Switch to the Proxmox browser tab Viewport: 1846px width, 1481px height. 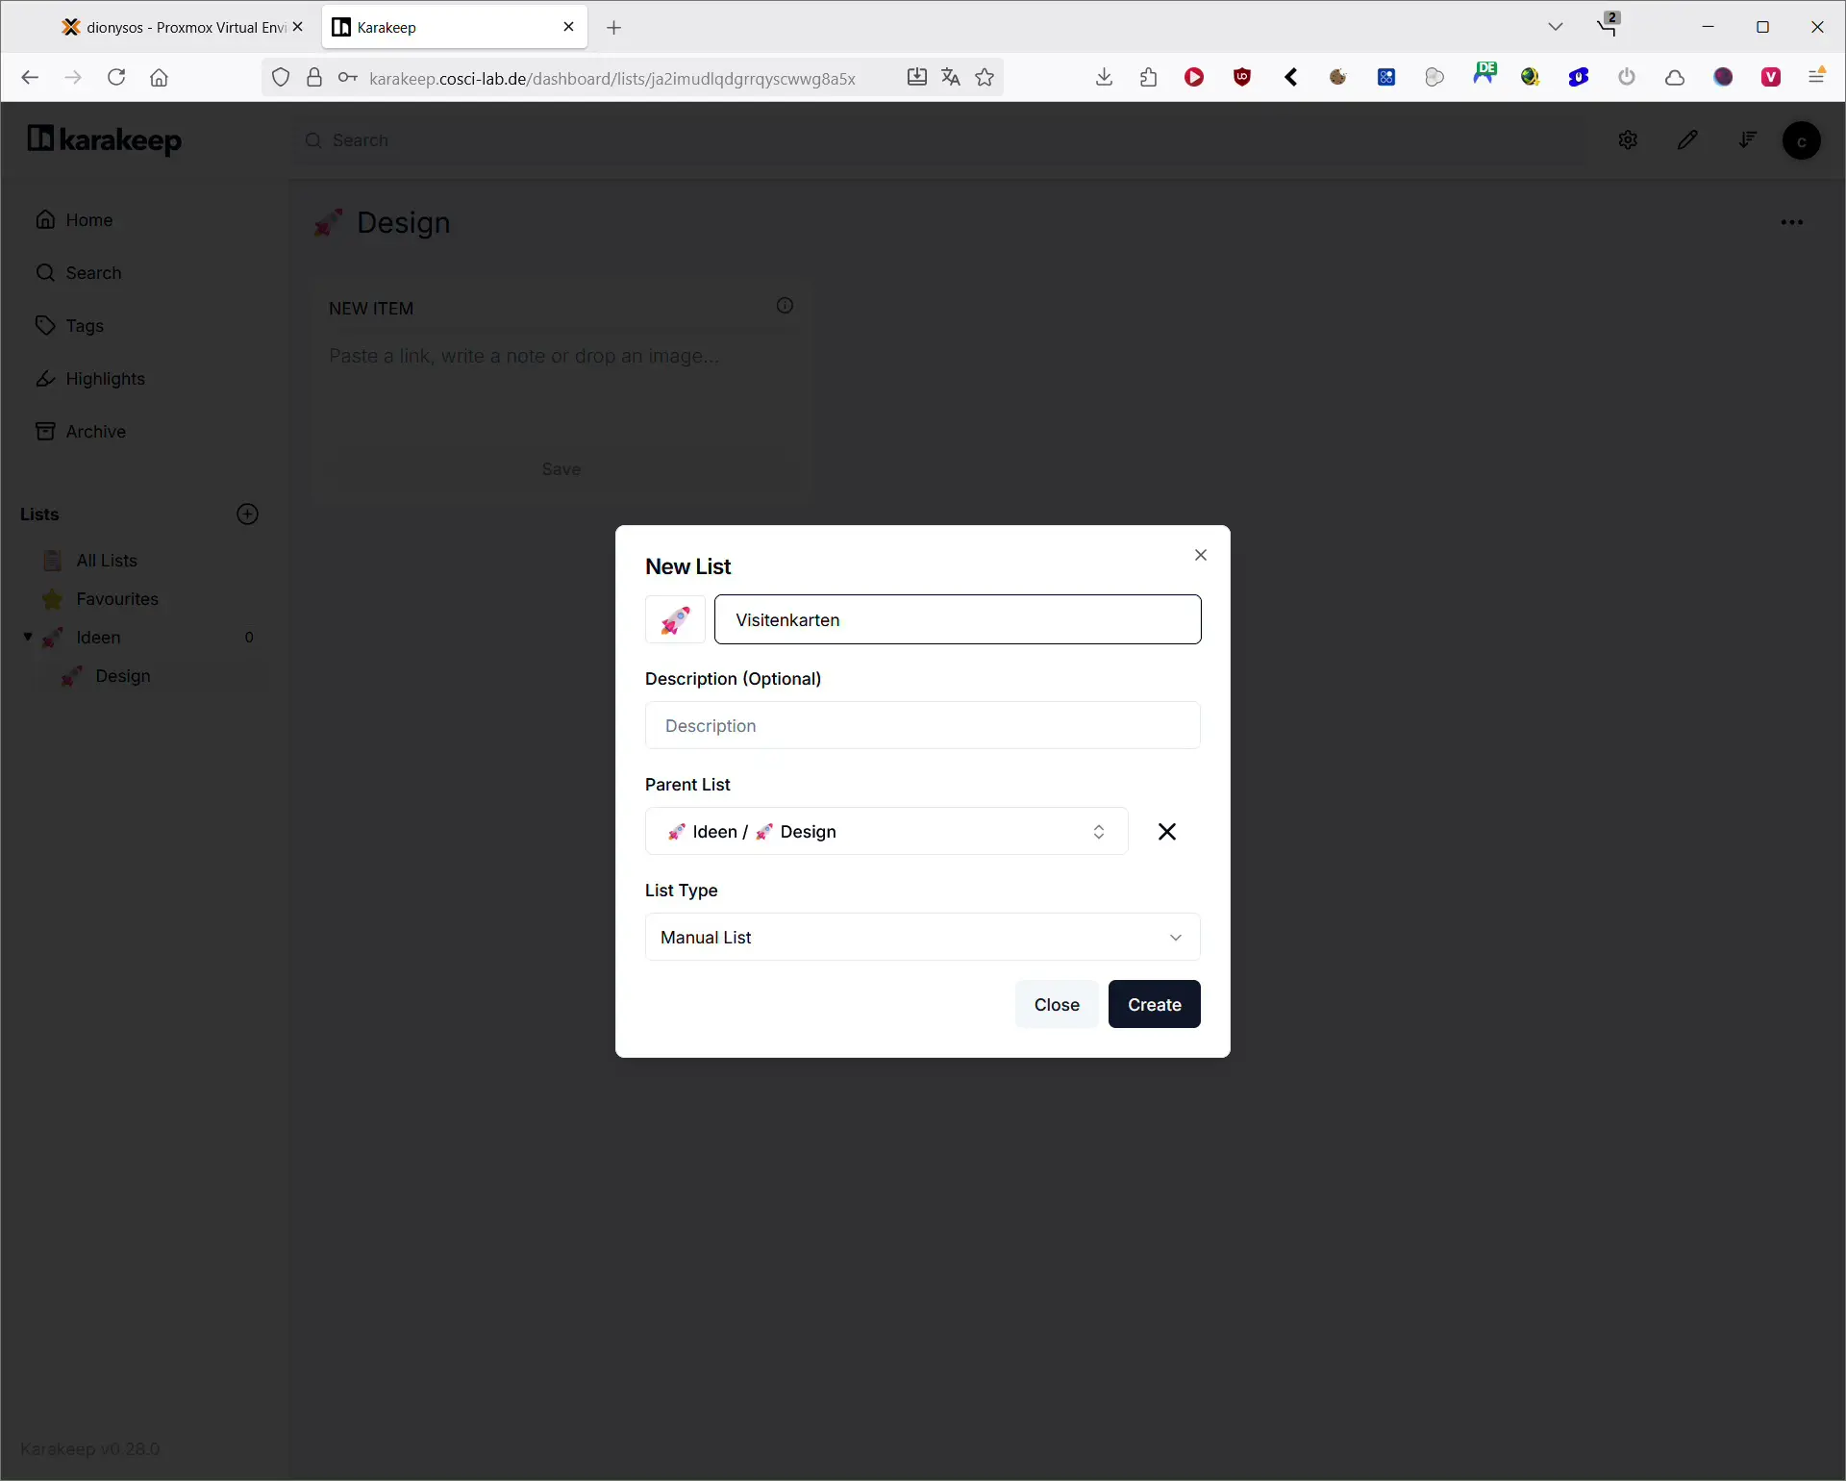[179, 27]
